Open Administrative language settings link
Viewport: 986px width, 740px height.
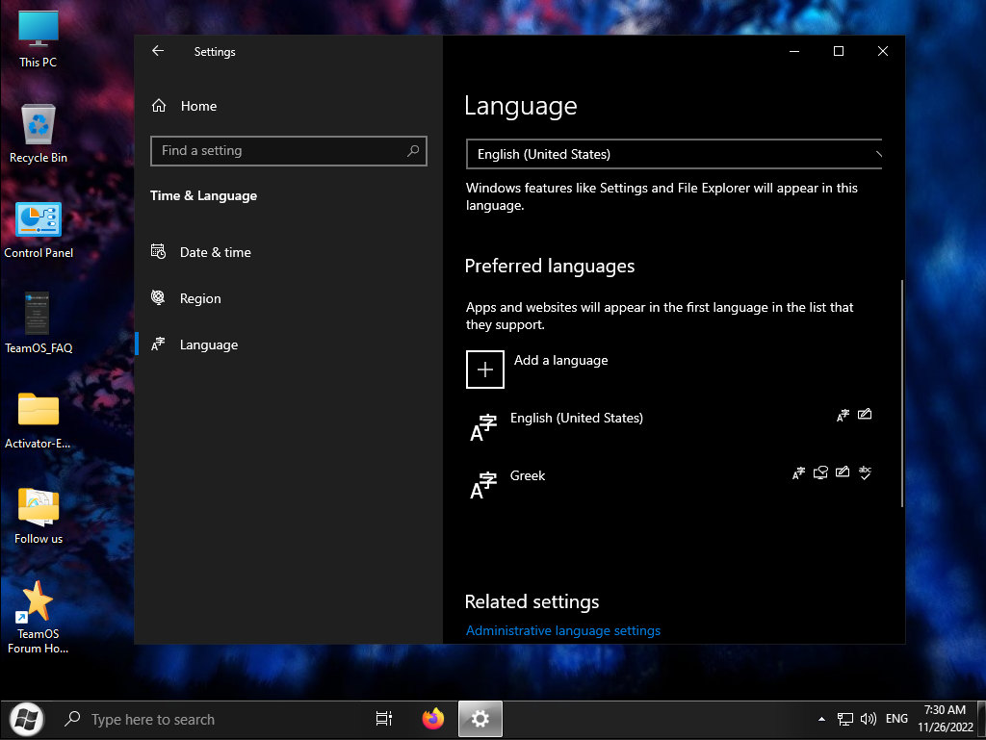(563, 630)
